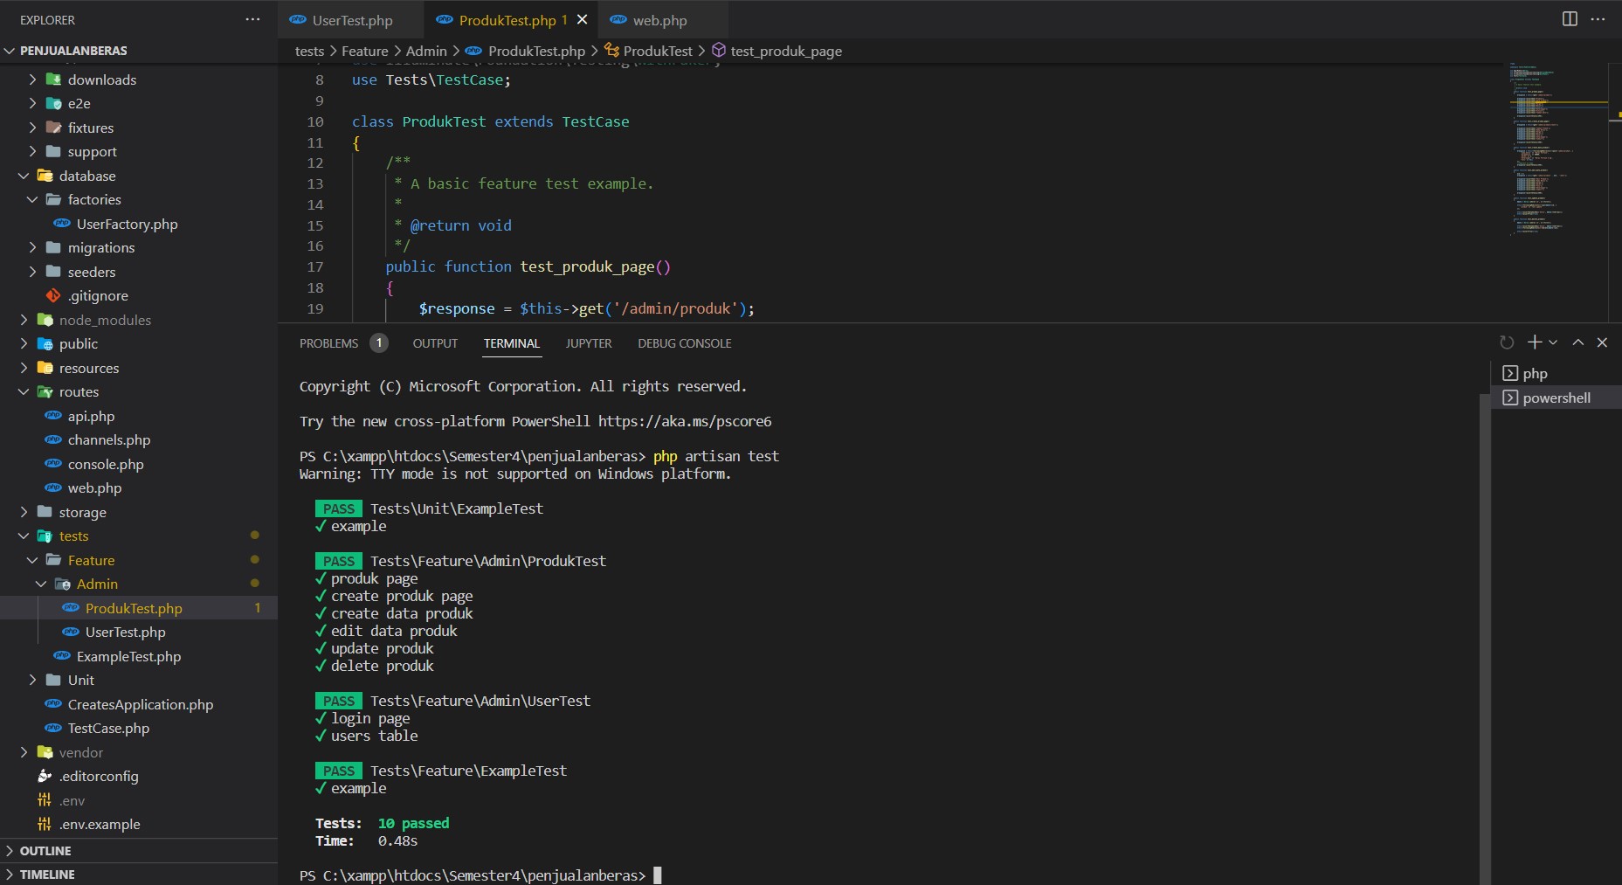Create a new terminal with plus icon
This screenshot has height=885, width=1622.
point(1534,342)
